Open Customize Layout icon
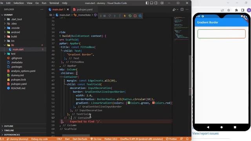Screen dimensions: 251x141 [x=162, y=3]
